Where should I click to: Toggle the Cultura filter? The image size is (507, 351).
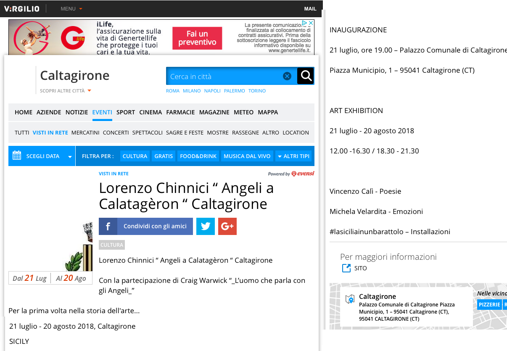click(135, 156)
